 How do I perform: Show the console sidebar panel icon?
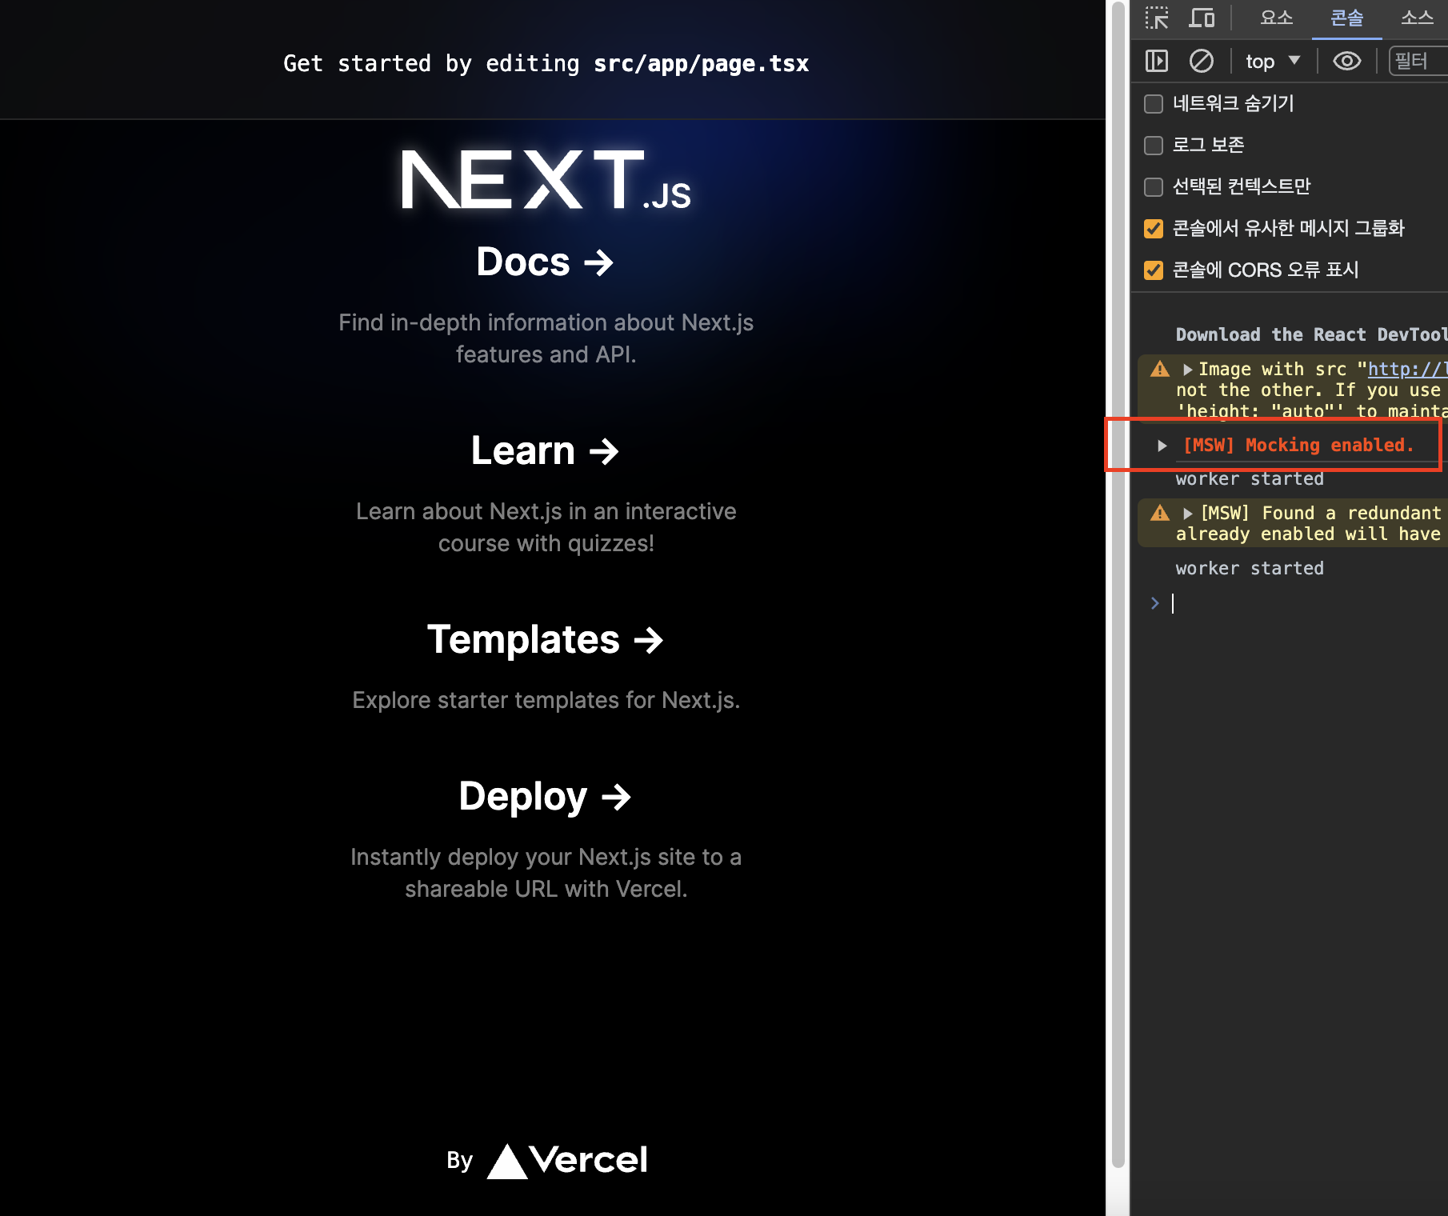point(1157,61)
